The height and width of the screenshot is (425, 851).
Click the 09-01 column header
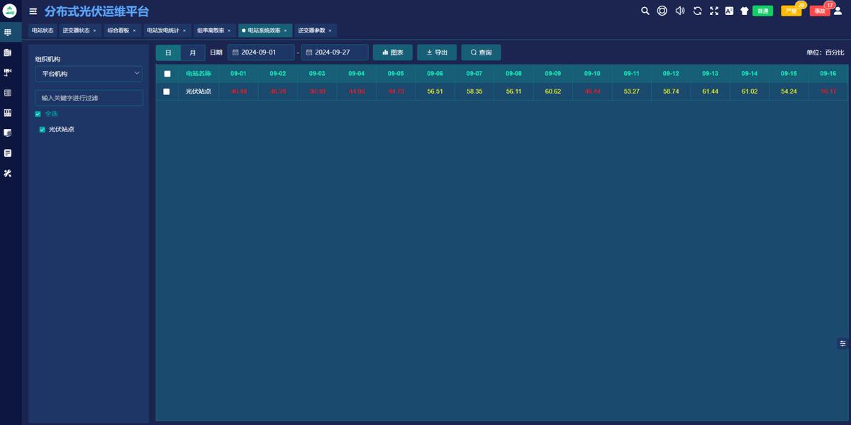238,74
